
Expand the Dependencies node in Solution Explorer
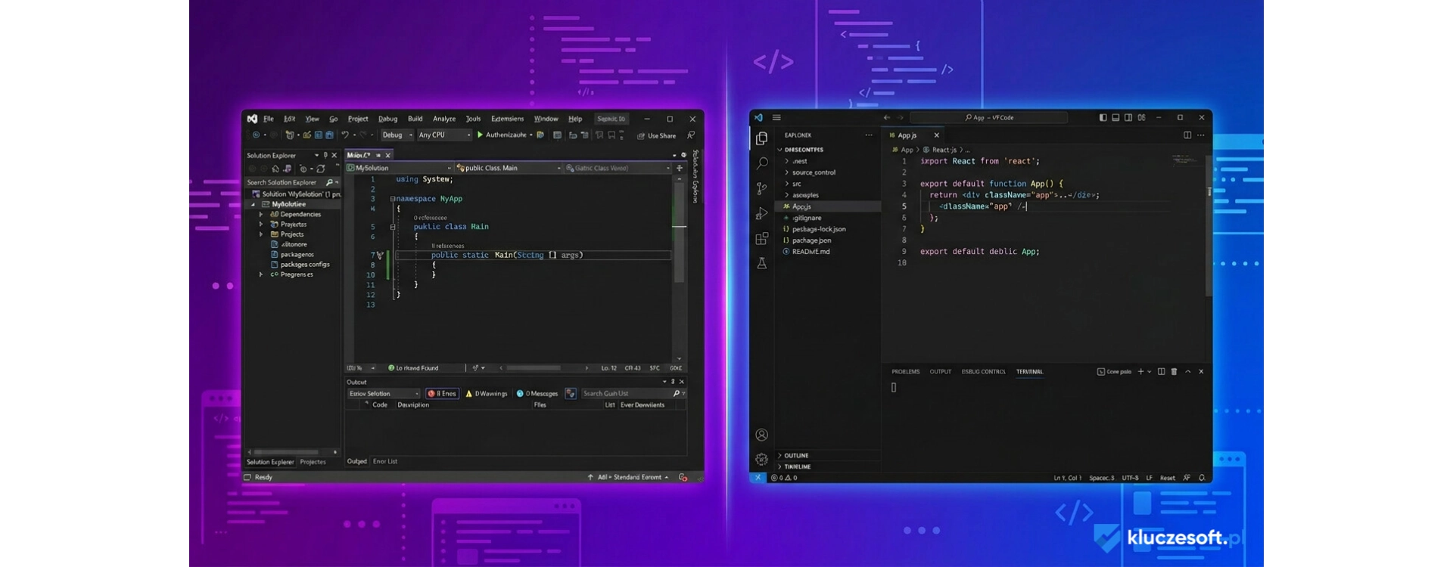pos(261,215)
